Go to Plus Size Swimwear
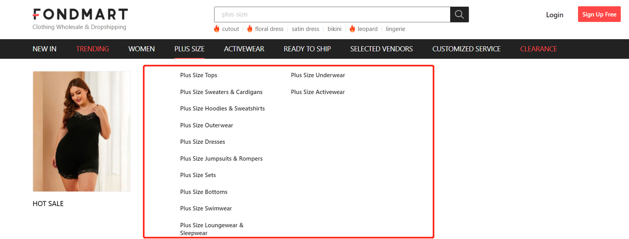 tap(206, 208)
